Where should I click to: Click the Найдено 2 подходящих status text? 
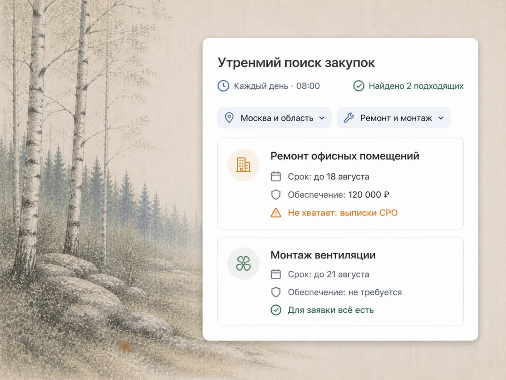coord(416,86)
